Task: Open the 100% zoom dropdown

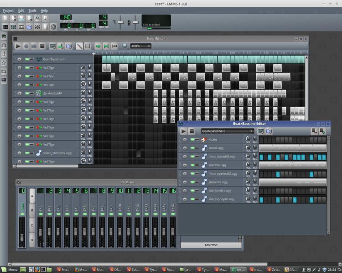Action: (x=140, y=46)
